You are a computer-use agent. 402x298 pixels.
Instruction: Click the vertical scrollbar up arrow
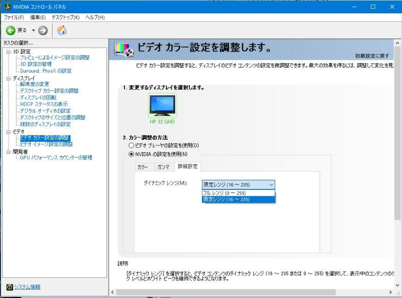coord(397,43)
